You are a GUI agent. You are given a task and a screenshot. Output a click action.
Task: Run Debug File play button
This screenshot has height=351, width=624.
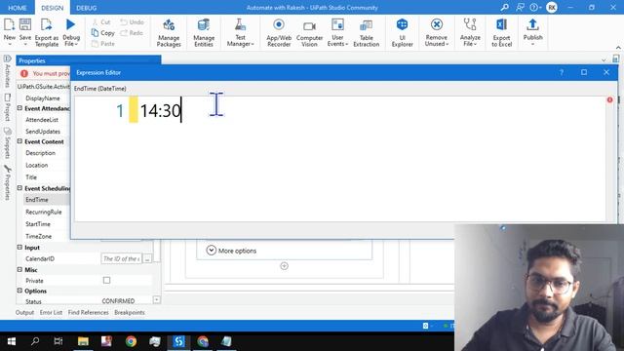point(71,24)
